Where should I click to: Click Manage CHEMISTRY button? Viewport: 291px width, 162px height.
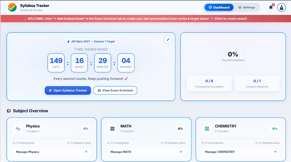pyautogui.click(x=241, y=152)
